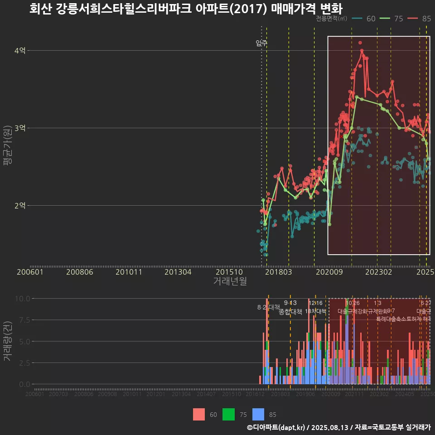Click the 4억 price axis label
Image resolution: width=435 pixels, height=435 pixels.
pos(20,50)
